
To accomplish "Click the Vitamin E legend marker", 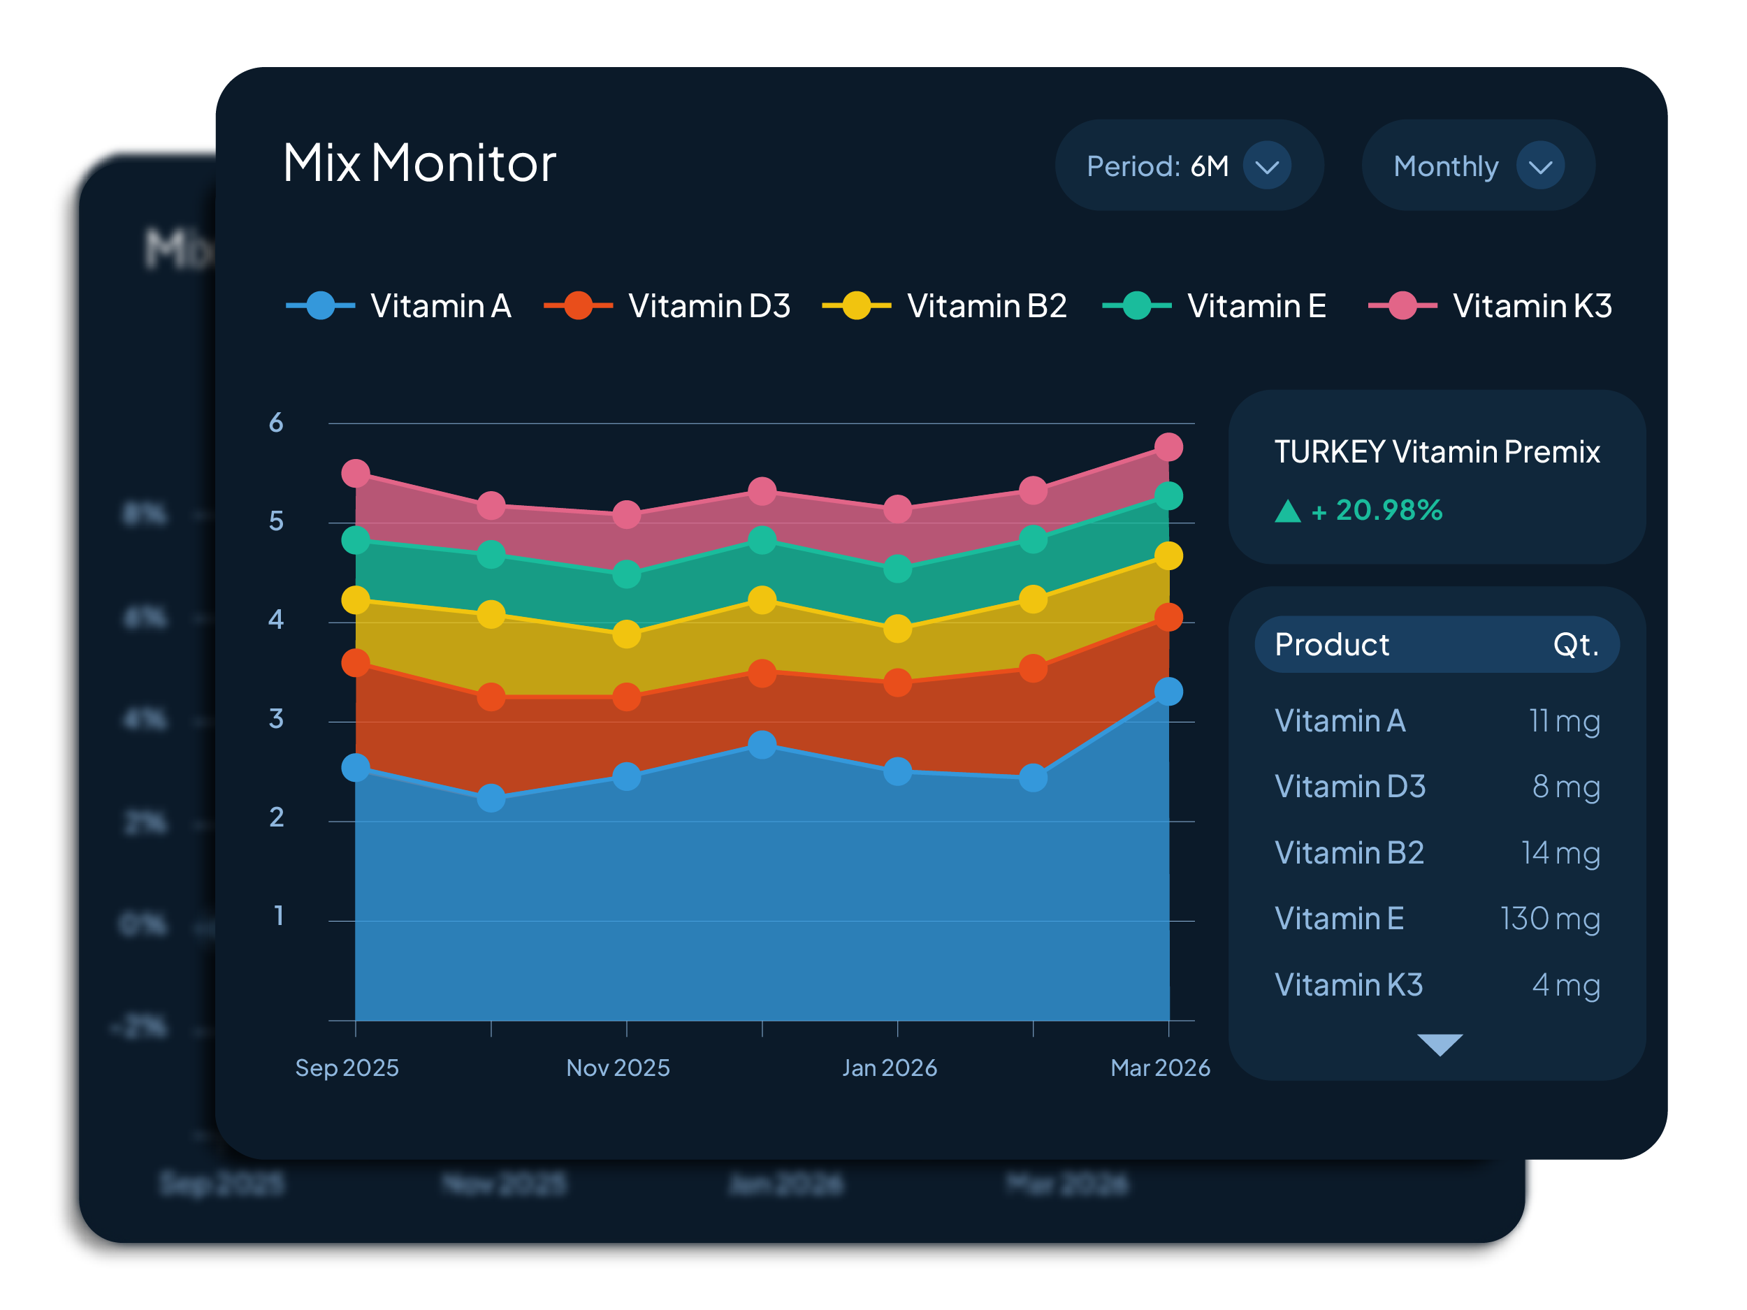I will tap(1136, 305).
